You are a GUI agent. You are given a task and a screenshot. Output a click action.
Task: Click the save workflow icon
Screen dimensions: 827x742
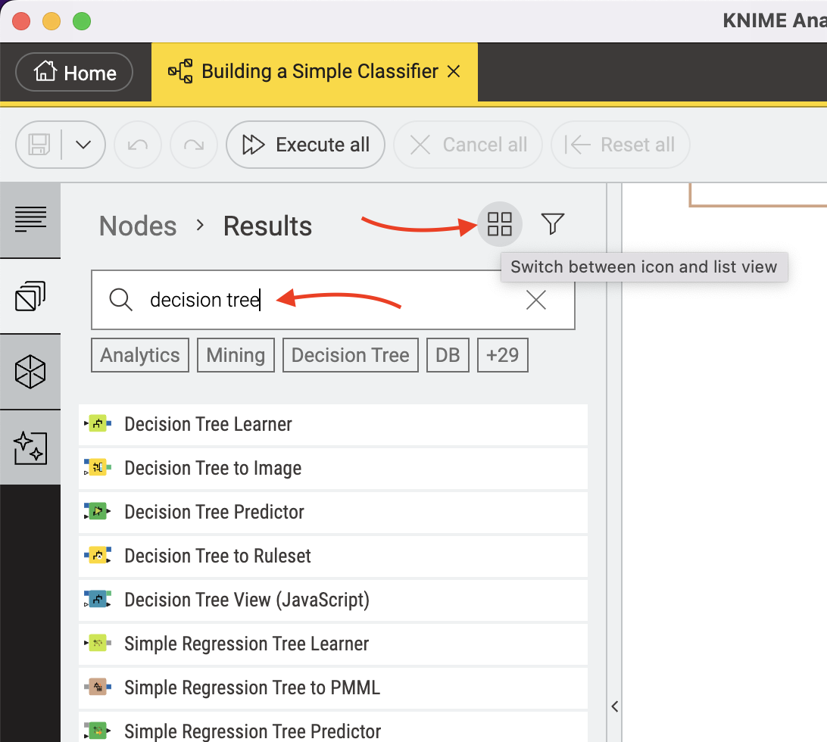[37, 145]
